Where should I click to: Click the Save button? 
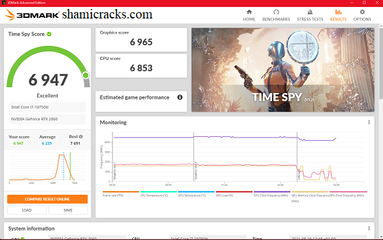point(68,210)
